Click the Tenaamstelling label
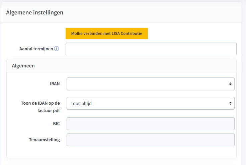 (x=45, y=140)
